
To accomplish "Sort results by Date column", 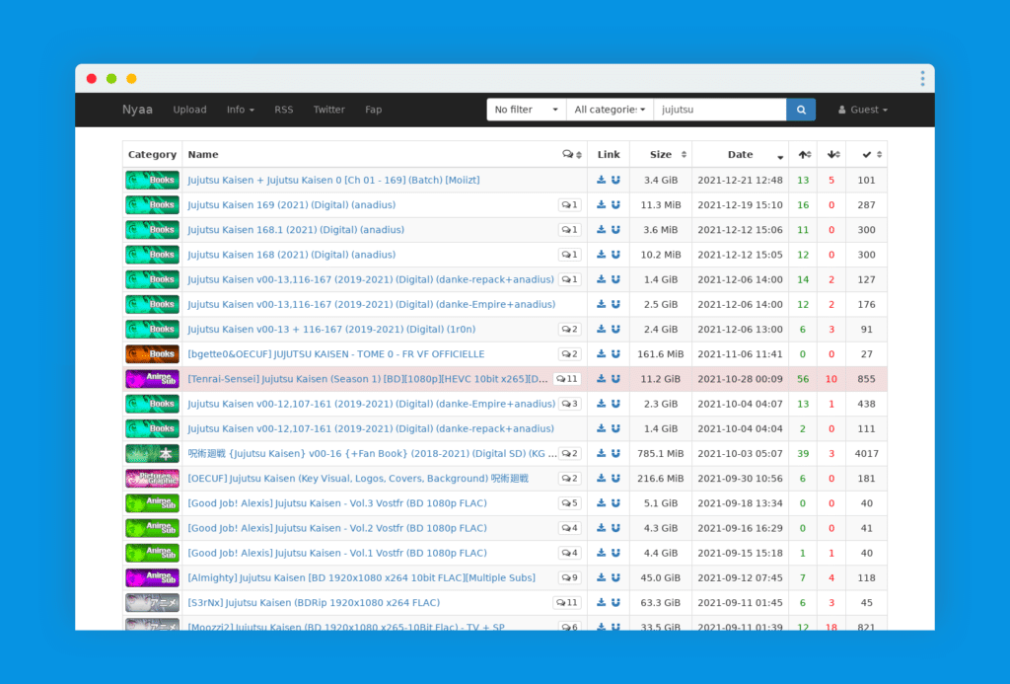I will tap(740, 155).
